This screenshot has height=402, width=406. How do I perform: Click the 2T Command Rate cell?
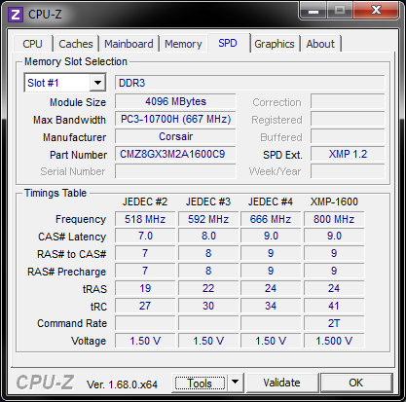point(334,323)
